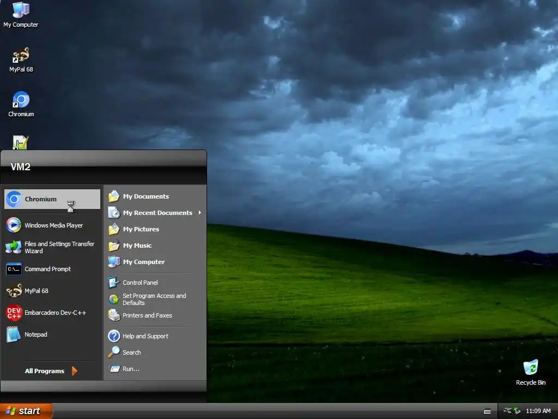Click the orange All Programs arrow
Viewport: 558px width, 419px height.
74,371
